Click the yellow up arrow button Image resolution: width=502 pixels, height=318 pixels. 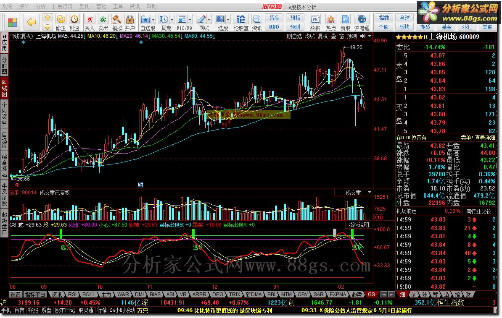[x=48, y=18]
